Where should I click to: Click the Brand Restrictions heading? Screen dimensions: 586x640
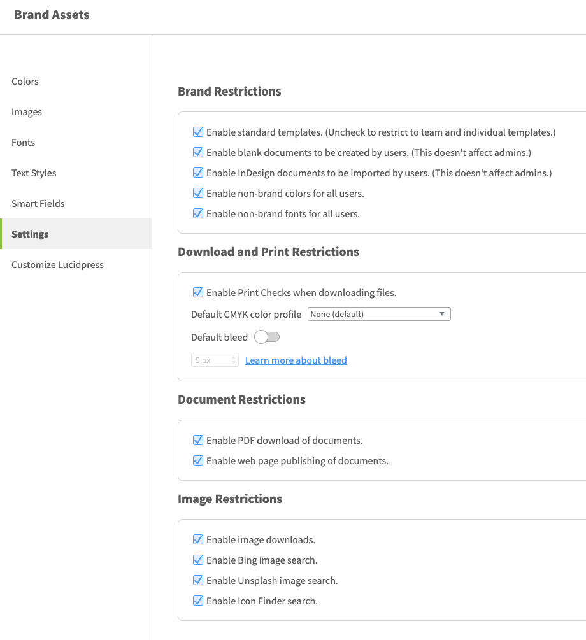pyautogui.click(x=229, y=92)
